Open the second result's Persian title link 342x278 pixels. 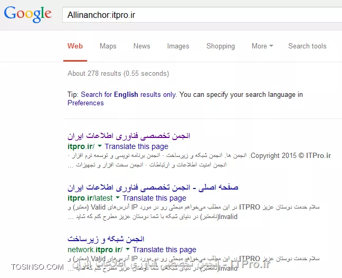153,187
